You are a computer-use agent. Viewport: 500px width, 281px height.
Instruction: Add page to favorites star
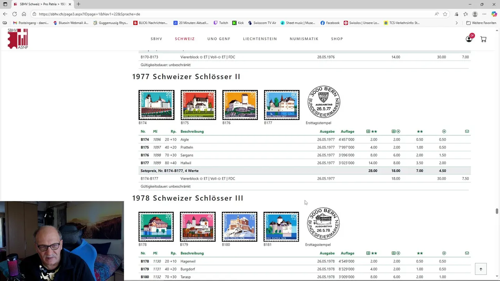(x=445, y=14)
